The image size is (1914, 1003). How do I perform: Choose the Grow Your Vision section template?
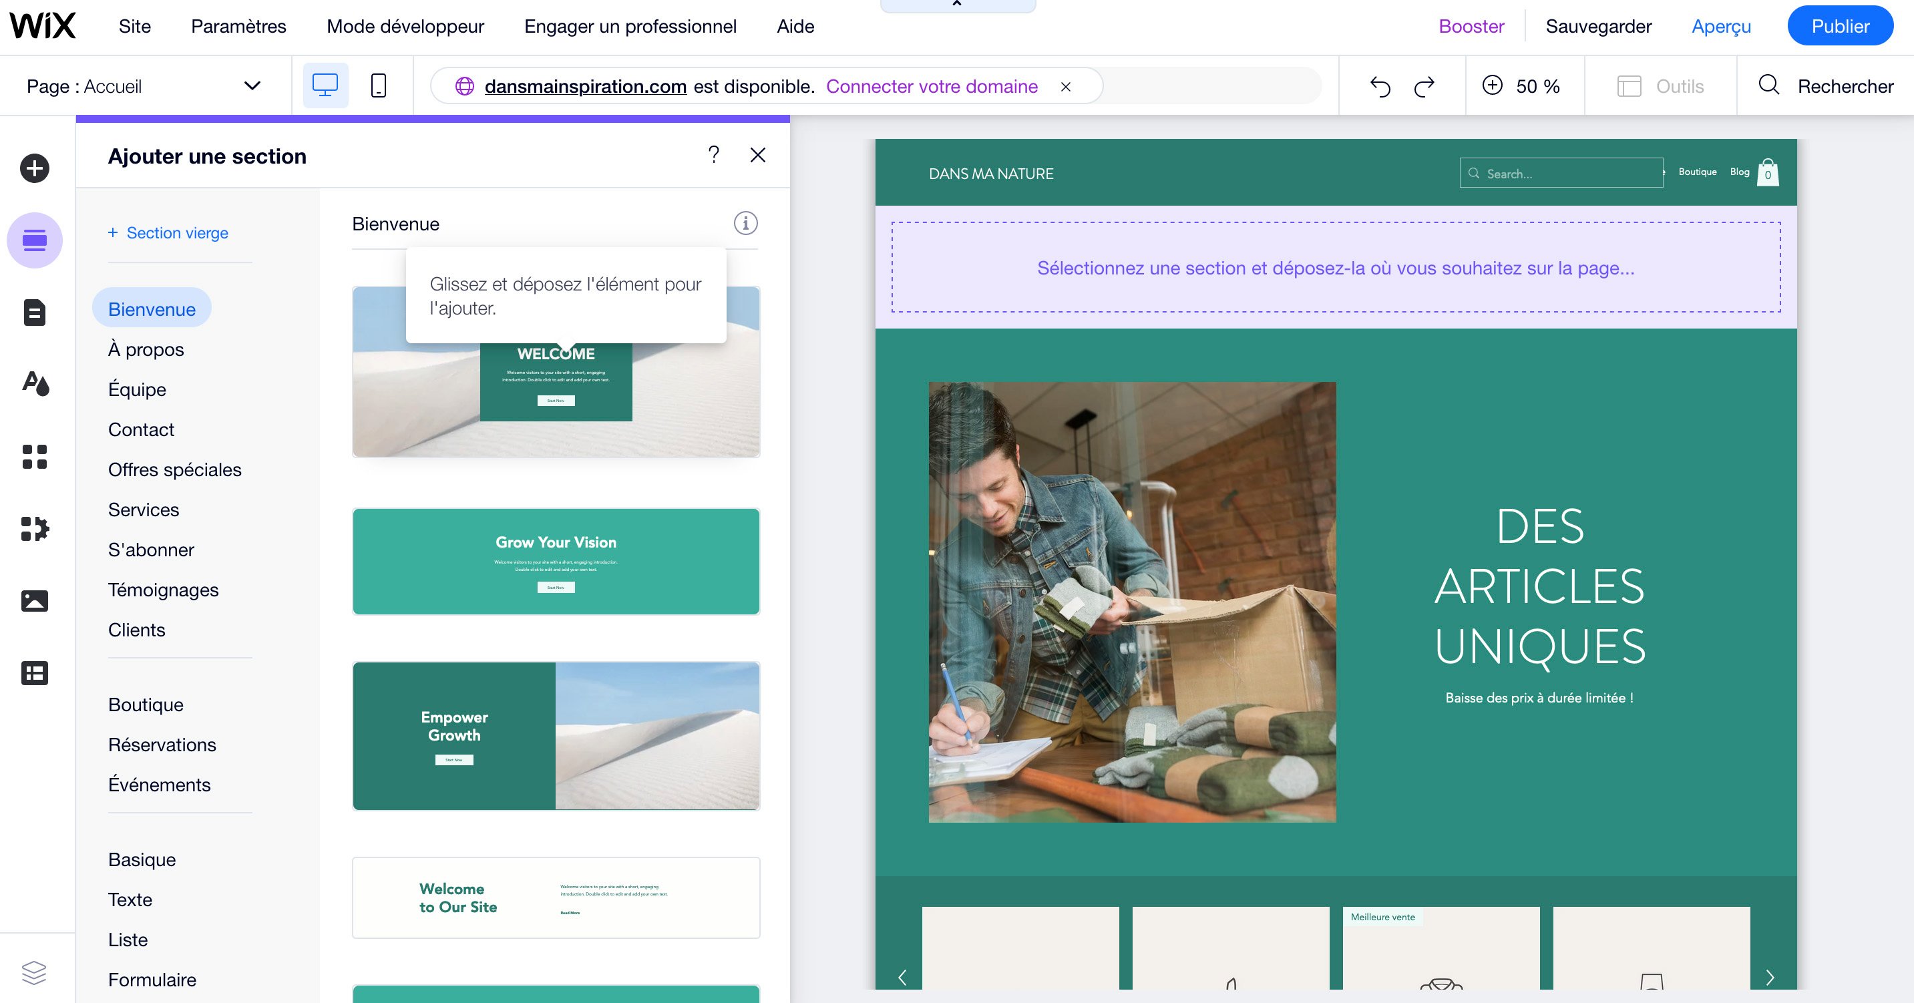point(556,562)
